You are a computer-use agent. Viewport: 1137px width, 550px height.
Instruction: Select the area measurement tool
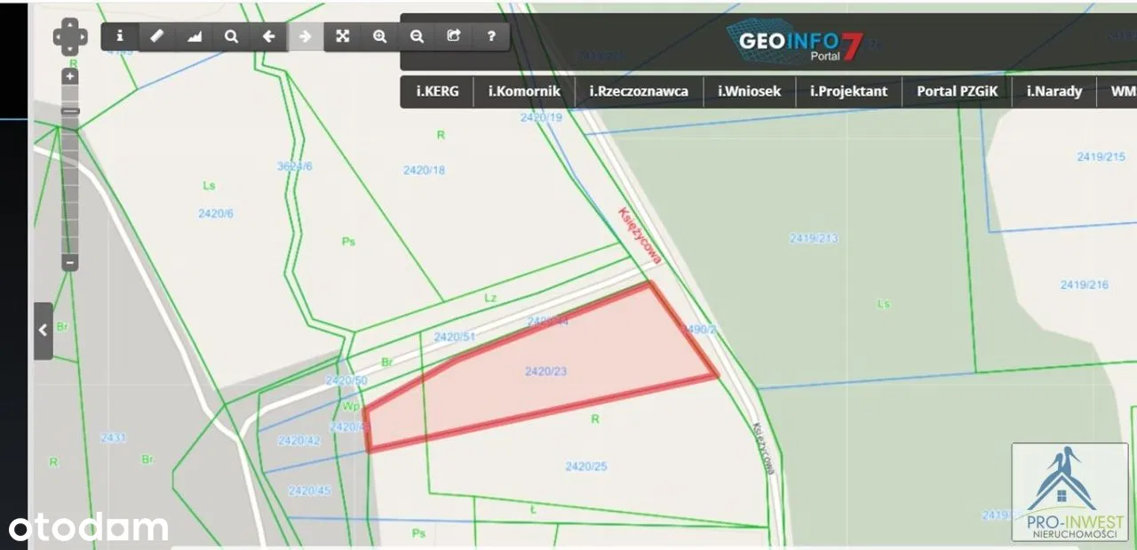pos(194,36)
